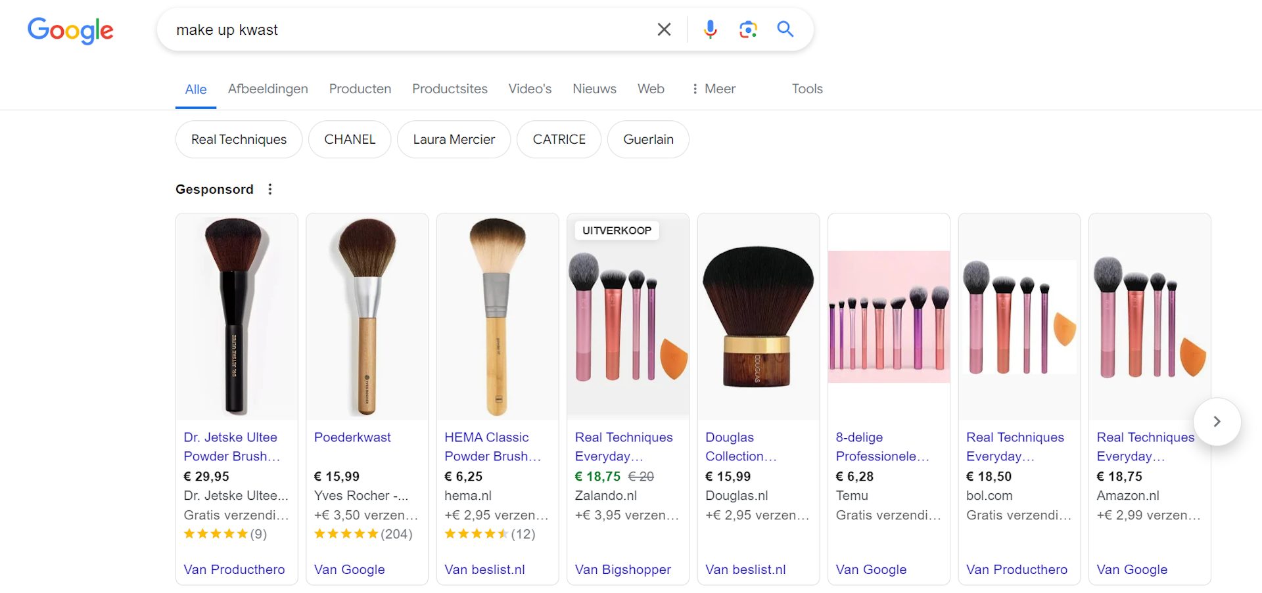Go to the Video's tab
The width and height of the screenshot is (1262, 593).
530,89
